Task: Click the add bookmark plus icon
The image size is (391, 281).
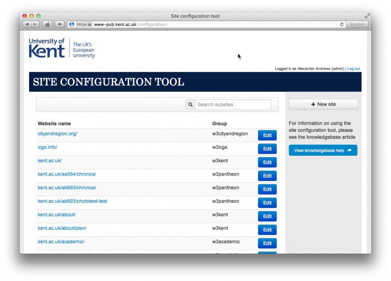Action: click(x=59, y=24)
